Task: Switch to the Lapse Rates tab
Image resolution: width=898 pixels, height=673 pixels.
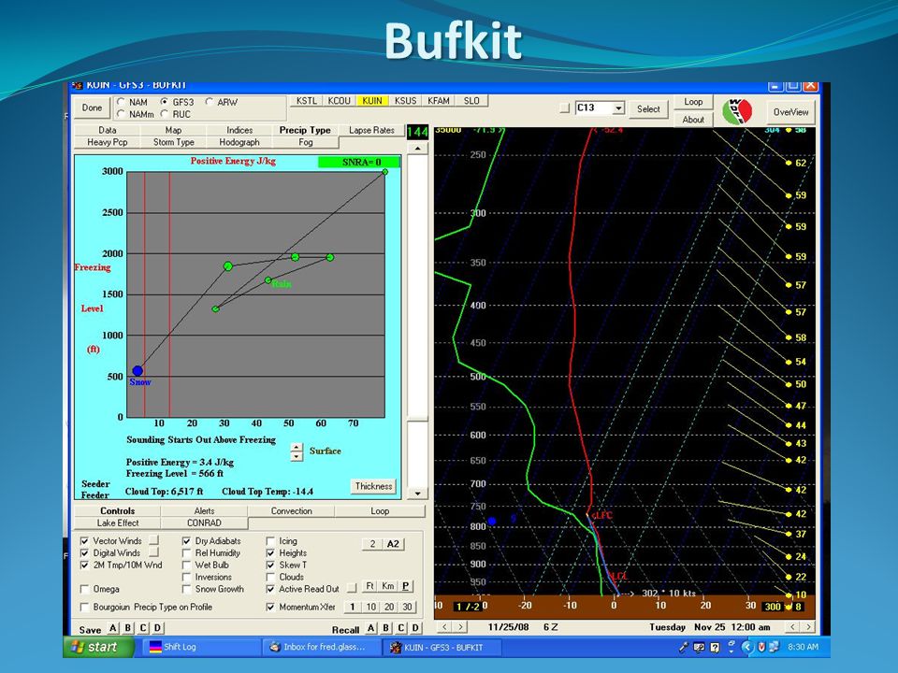Action: 371,130
